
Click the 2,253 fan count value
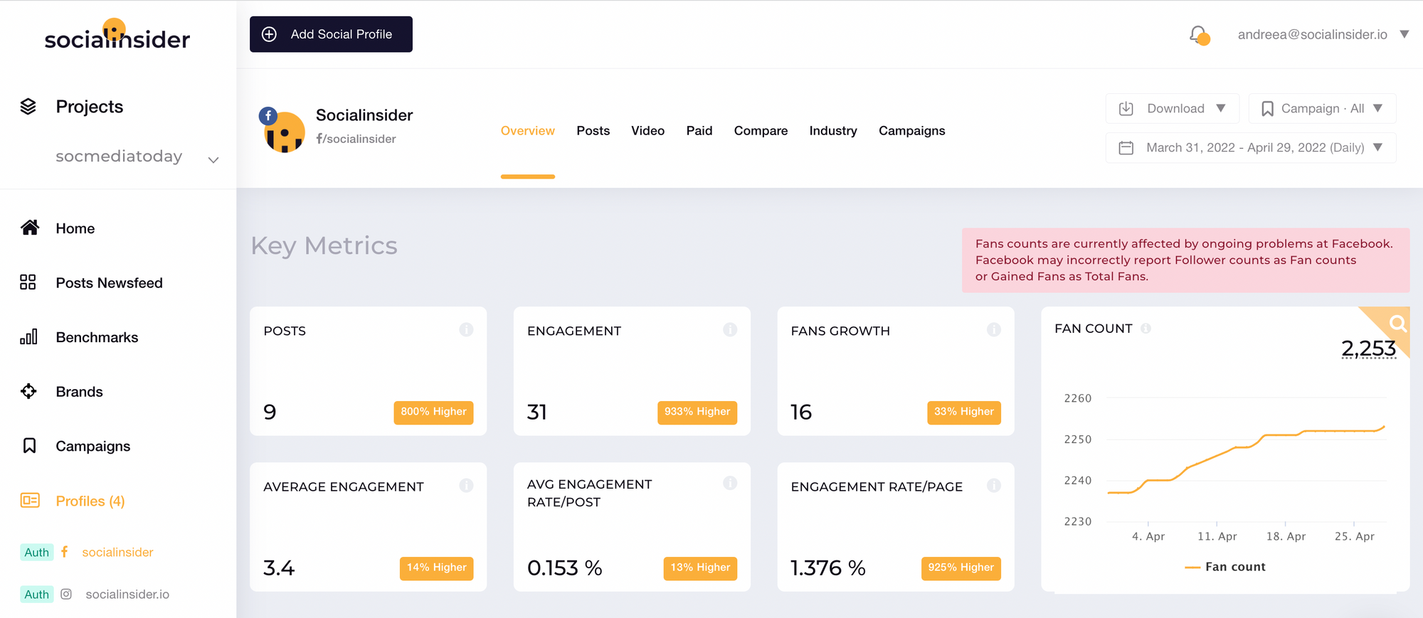(1368, 348)
